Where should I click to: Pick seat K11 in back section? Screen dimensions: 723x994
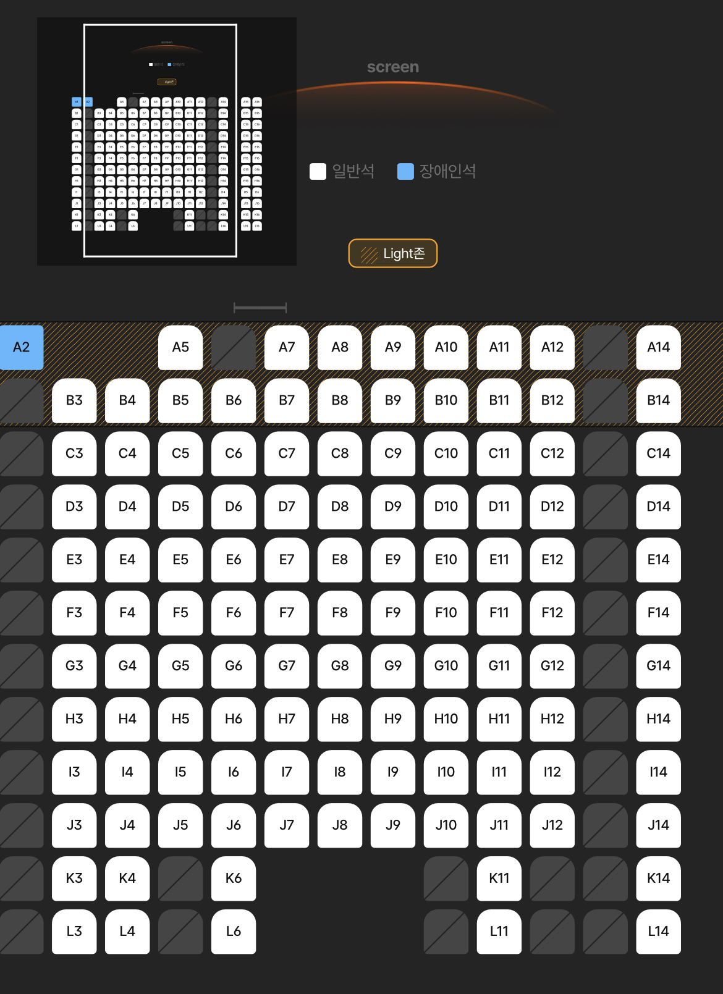pyautogui.click(x=499, y=878)
